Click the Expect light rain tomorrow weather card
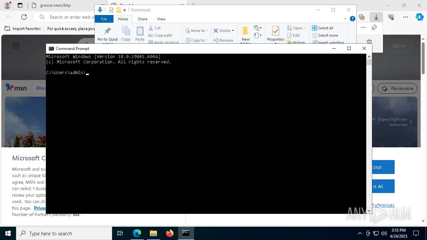Screen dimensions: 427x240 [x=392, y=122]
